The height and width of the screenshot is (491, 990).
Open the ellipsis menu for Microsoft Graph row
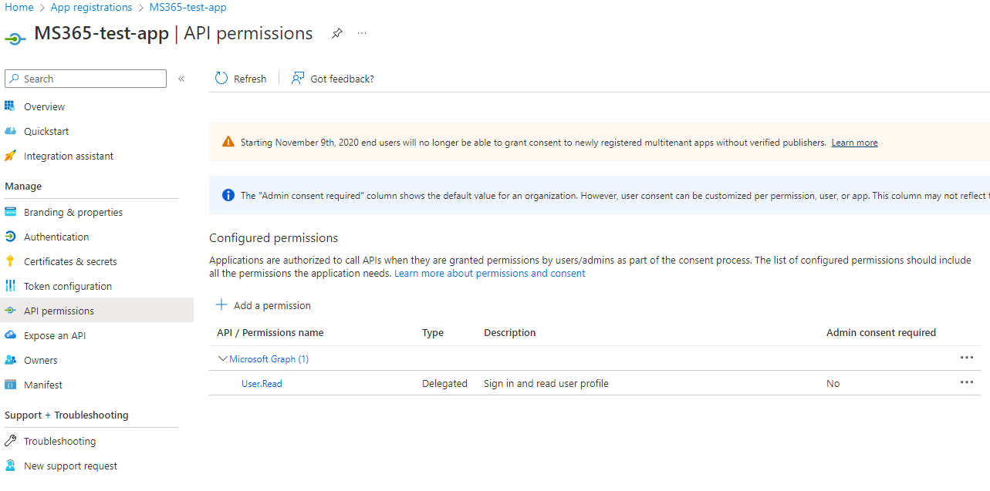967,358
